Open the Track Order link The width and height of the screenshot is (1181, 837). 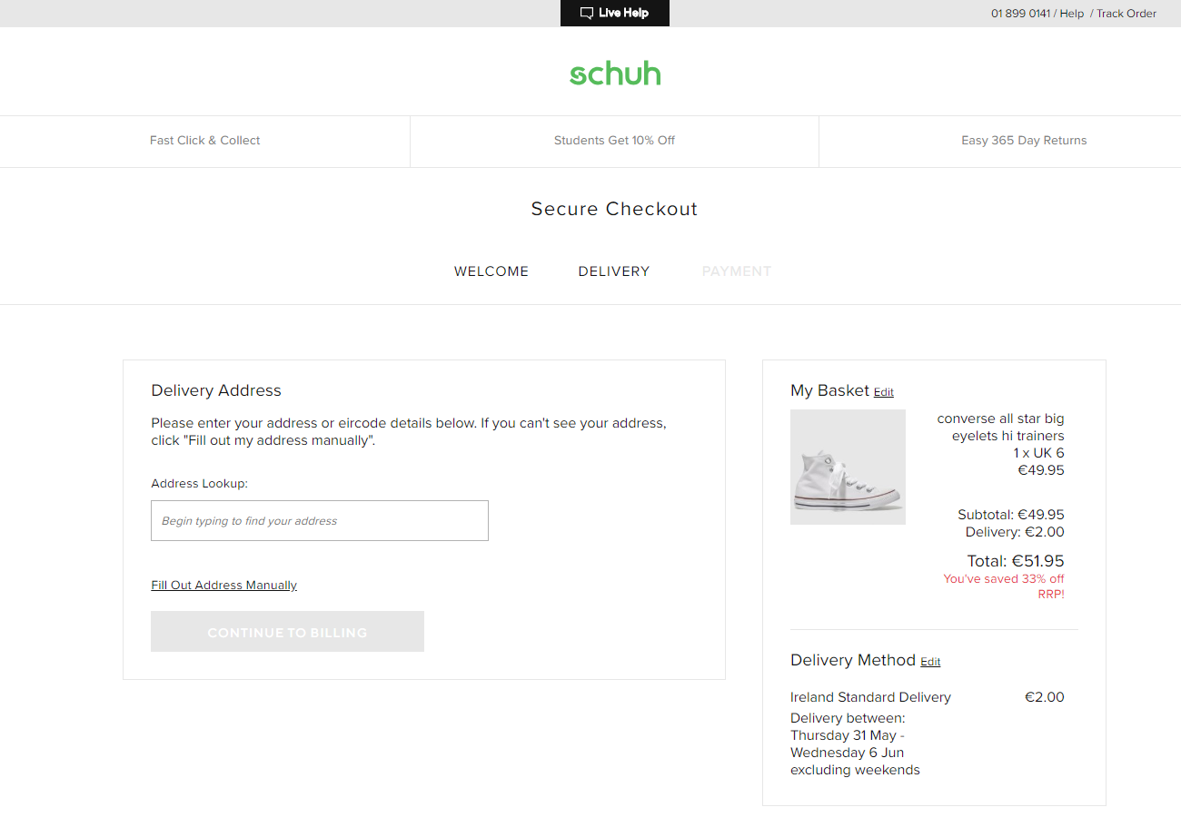[x=1126, y=14]
